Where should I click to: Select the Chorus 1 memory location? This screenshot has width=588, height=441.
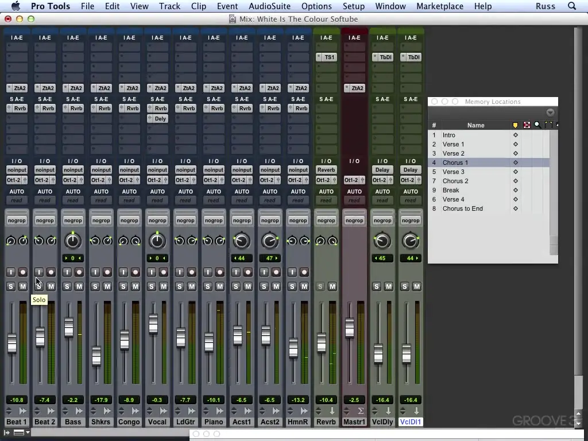click(x=489, y=163)
